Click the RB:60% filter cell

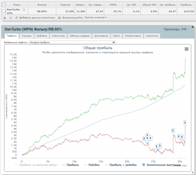pos(42,12)
